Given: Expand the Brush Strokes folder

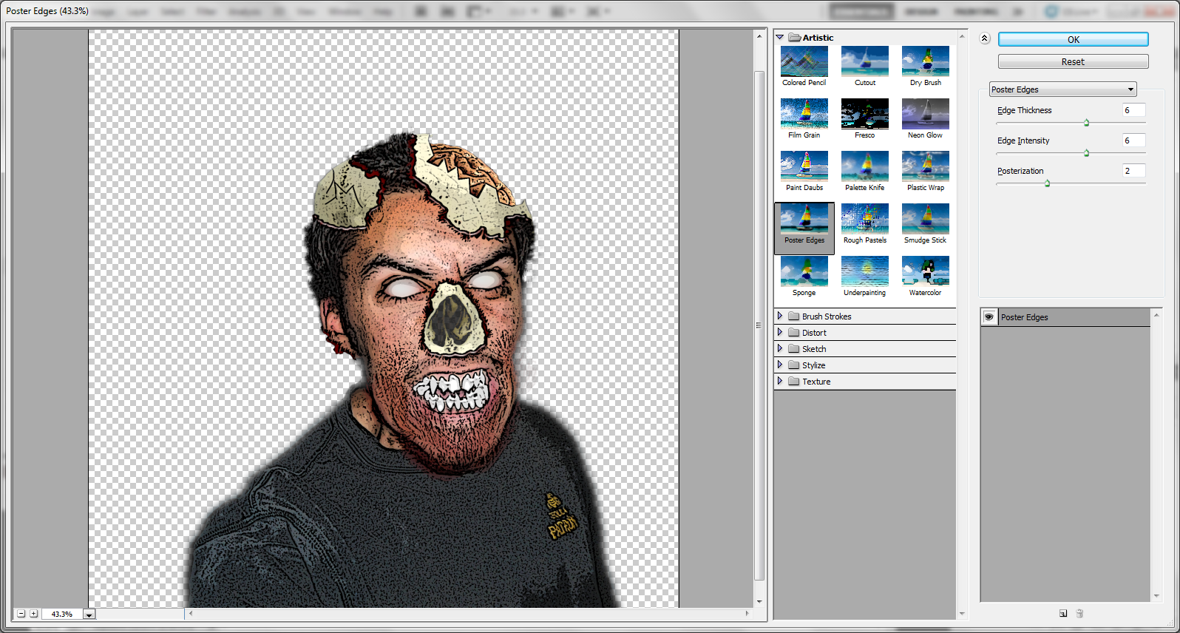Looking at the screenshot, I should pos(780,316).
